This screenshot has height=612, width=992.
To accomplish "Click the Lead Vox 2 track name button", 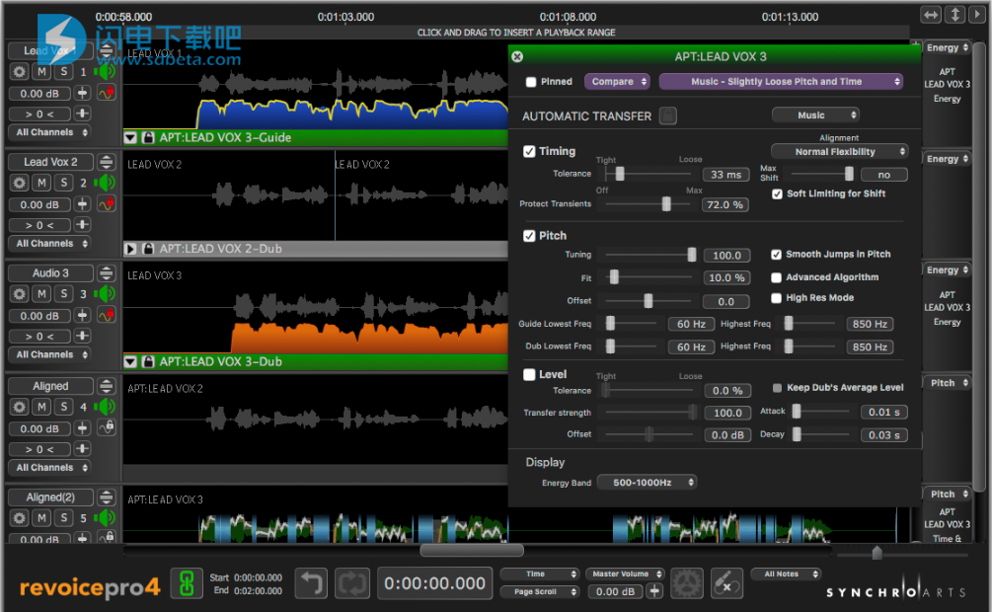I will tap(50, 162).
